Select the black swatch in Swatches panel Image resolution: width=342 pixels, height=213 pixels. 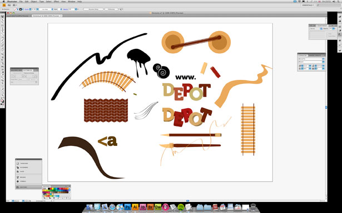point(49,189)
